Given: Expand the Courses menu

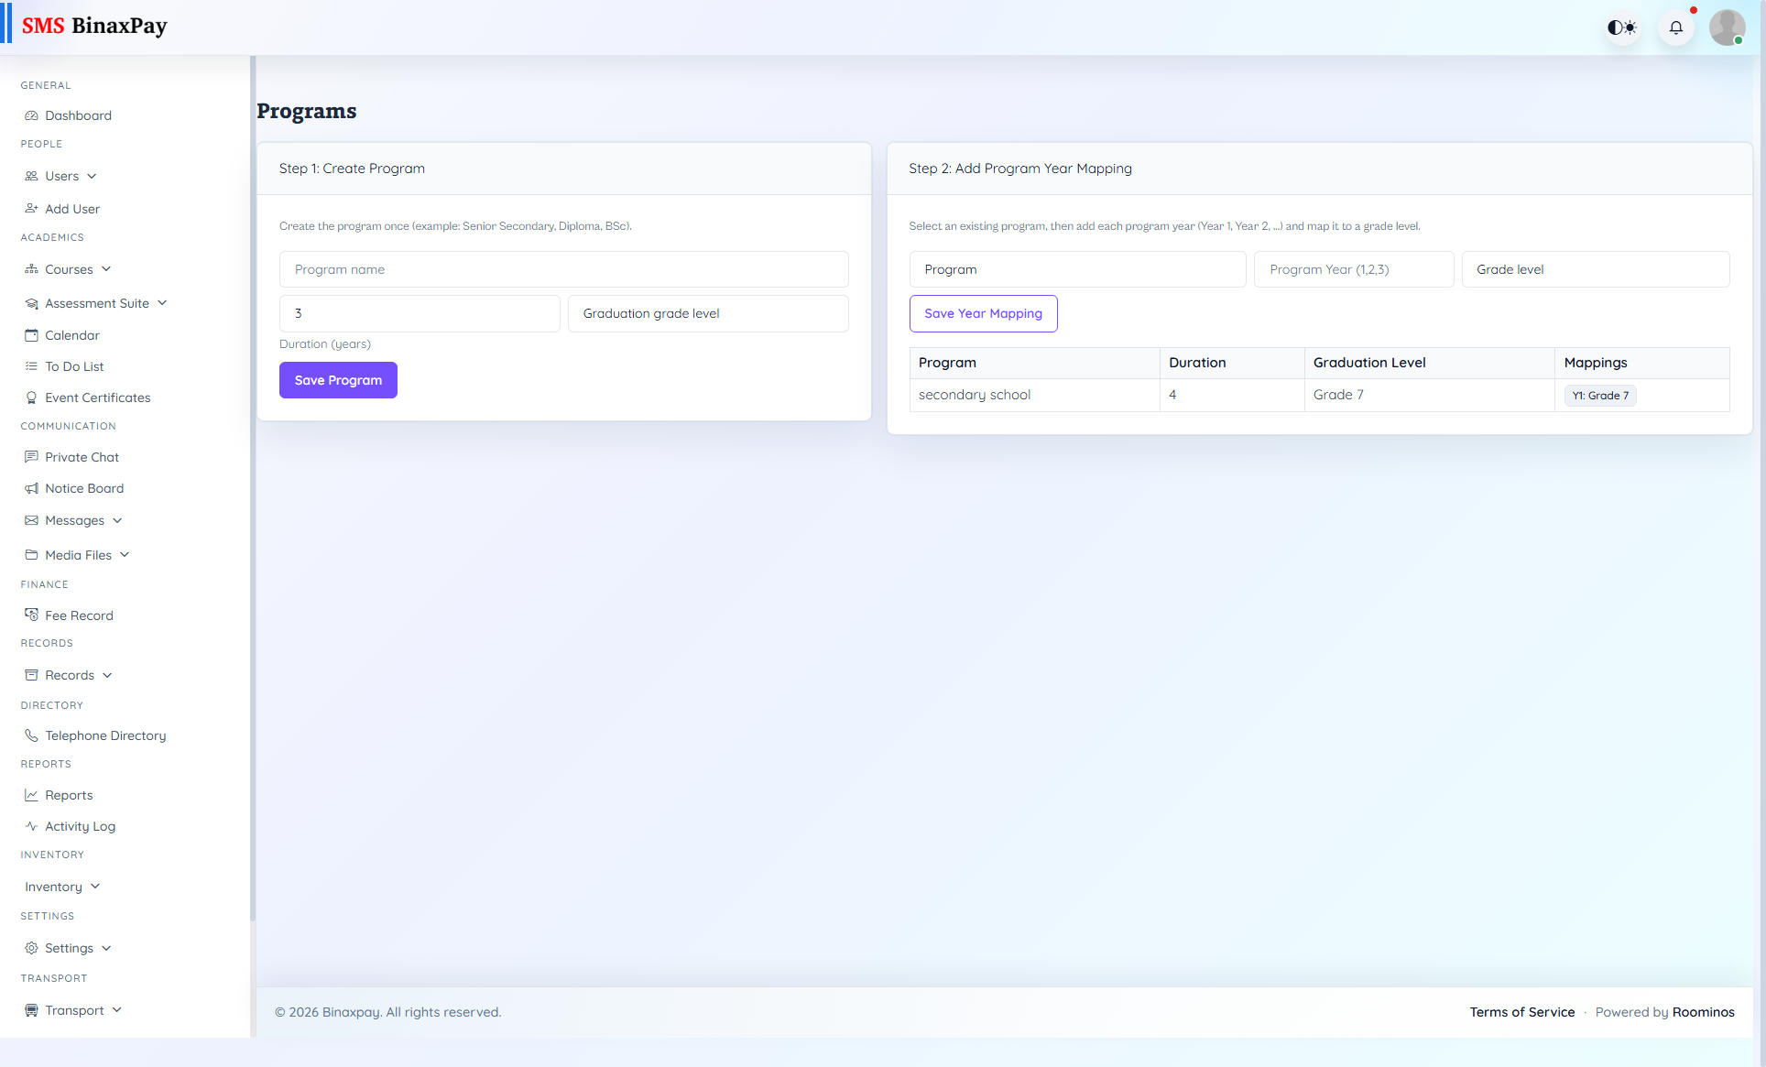Looking at the screenshot, I should click(x=69, y=269).
